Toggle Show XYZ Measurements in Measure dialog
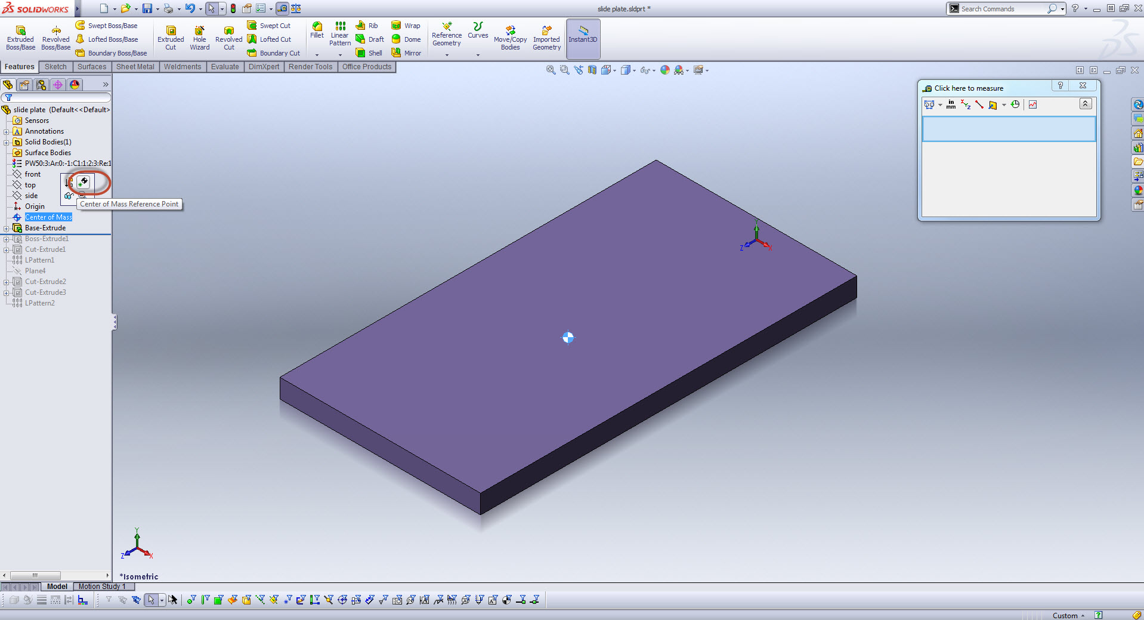This screenshot has width=1144, height=620. coord(966,104)
